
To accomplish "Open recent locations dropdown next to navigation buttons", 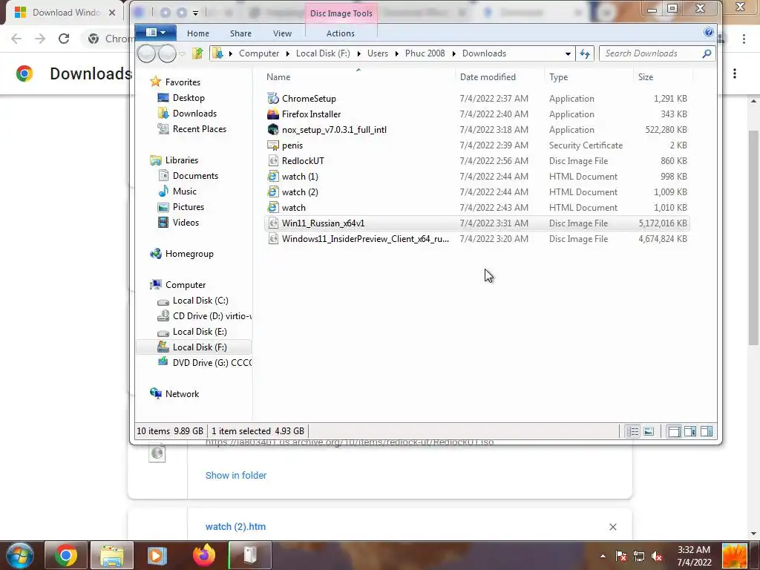I will tap(183, 53).
